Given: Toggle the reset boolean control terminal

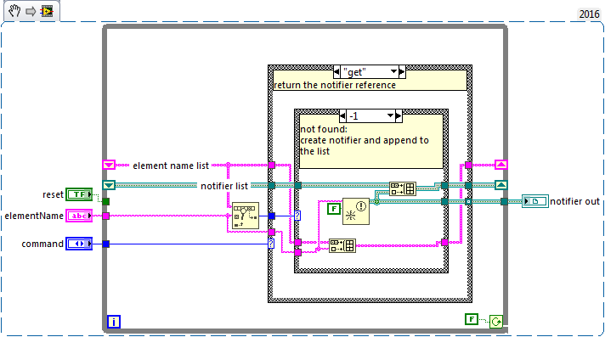Looking at the screenshot, I should [x=79, y=194].
